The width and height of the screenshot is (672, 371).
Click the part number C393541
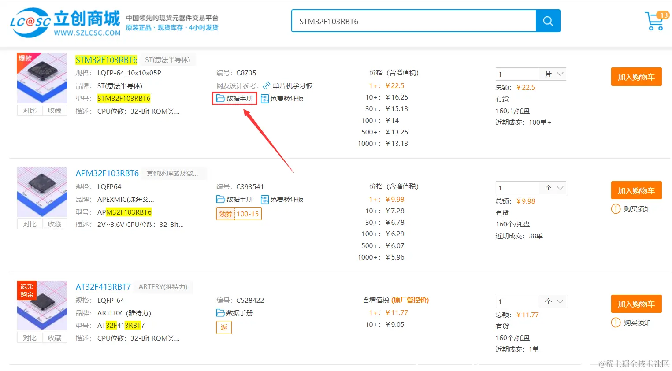250,187
